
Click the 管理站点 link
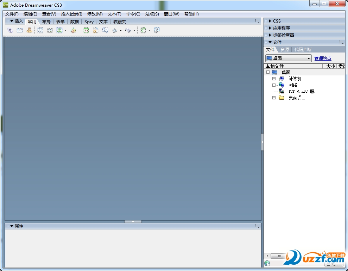(x=323, y=58)
